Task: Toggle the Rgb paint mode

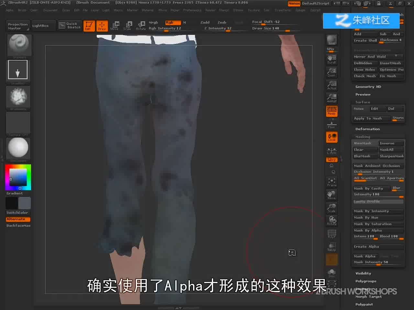Action: (173, 23)
